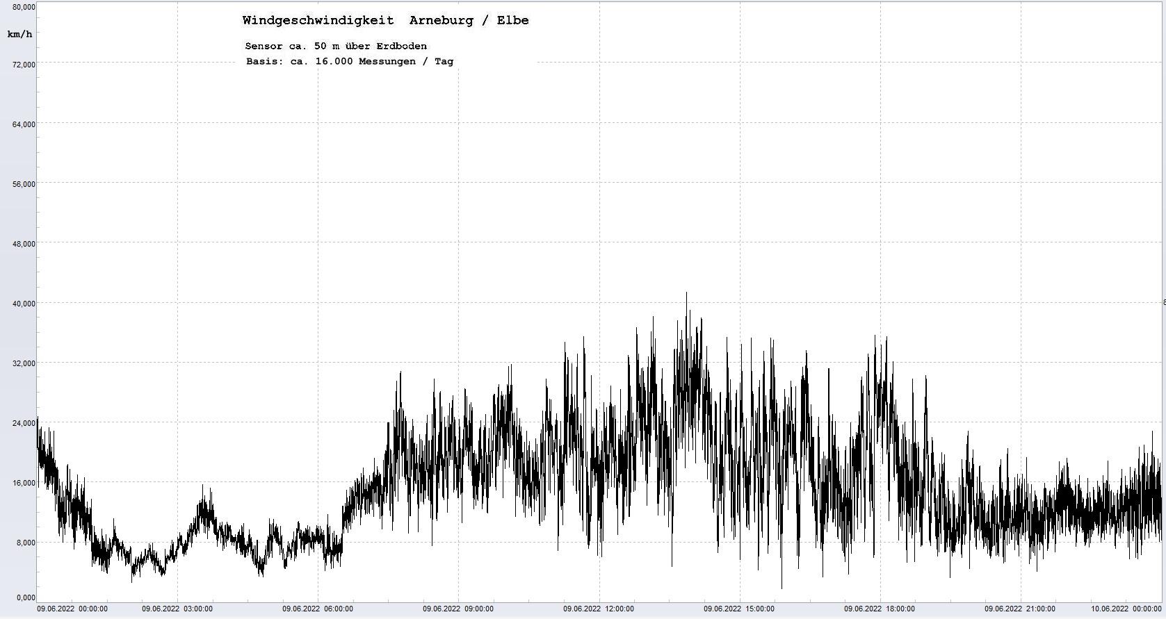Select the 09.06.2022 18:00:00 time label

tap(880, 609)
